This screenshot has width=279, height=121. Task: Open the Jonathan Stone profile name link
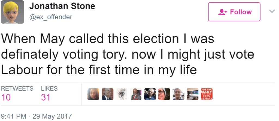pyautogui.click(x=62, y=6)
